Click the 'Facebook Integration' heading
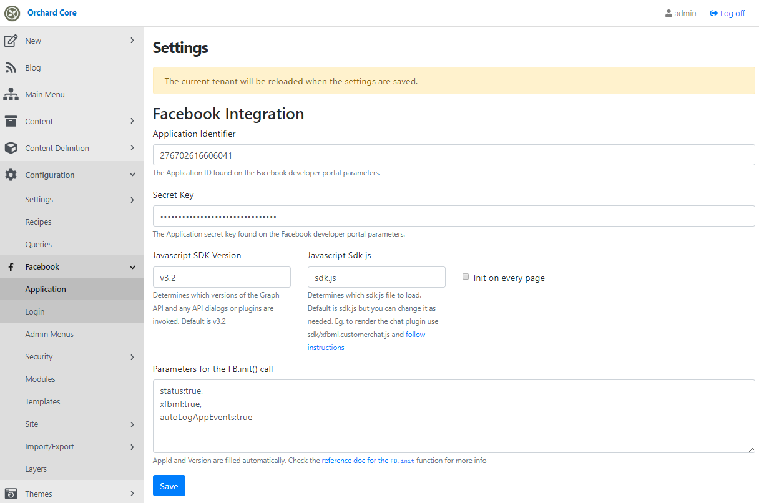The height and width of the screenshot is (503, 759). pyautogui.click(x=228, y=114)
